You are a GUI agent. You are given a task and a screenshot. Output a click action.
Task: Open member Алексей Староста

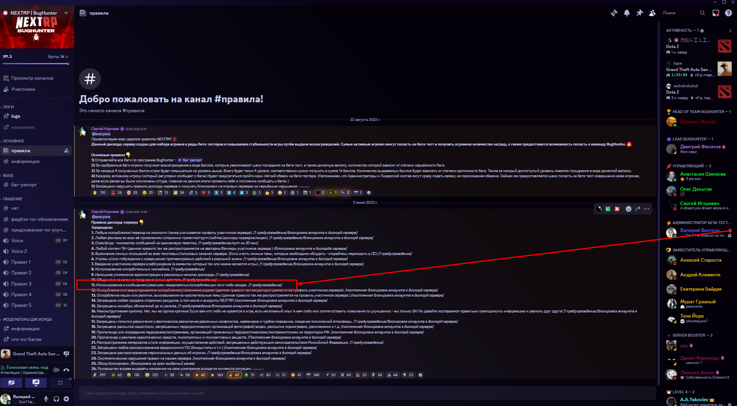[x=699, y=260]
